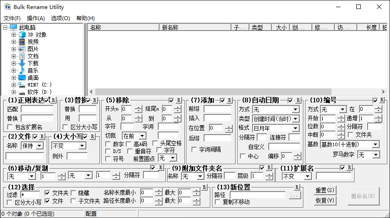390x218 pixels.
Task: Click the 恢复(V) button
Action: 325,200
